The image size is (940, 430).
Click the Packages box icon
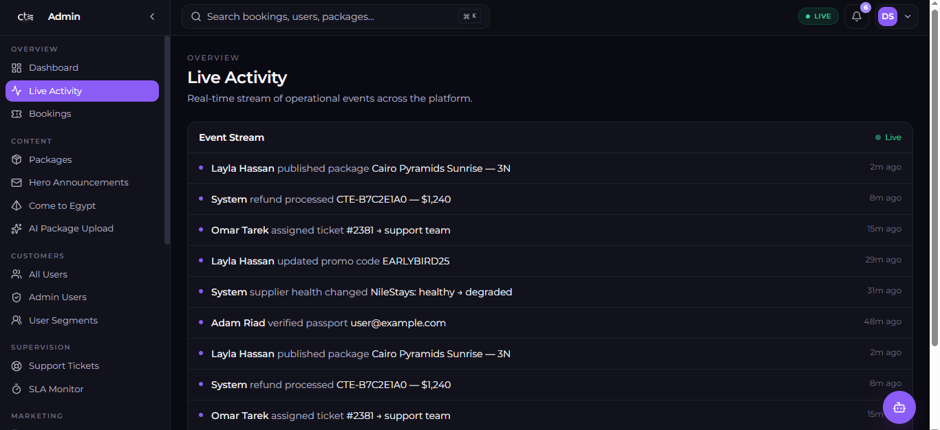tap(17, 159)
